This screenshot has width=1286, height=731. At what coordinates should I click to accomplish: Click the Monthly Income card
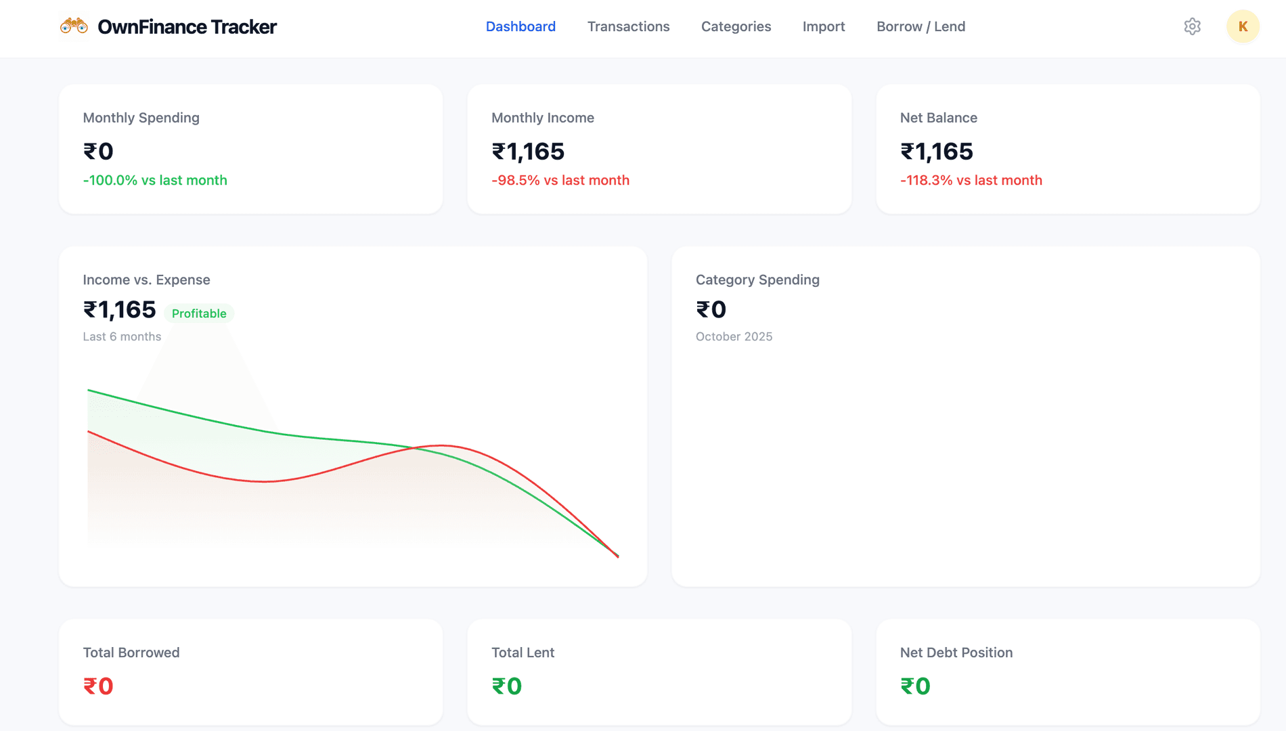pos(659,149)
